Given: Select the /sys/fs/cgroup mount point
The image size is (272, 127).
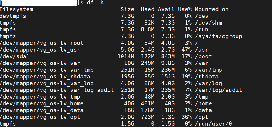Looking at the screenshot, I should coord(218,36).
